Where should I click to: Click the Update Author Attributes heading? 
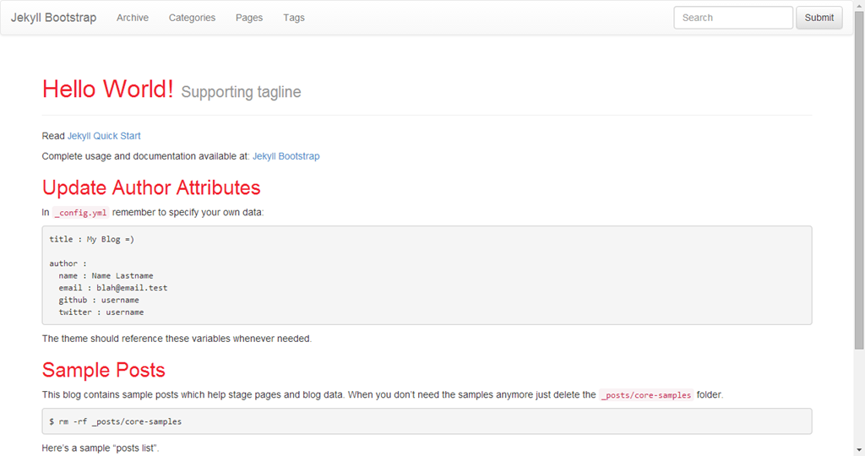pyautogui.click(x=151, y=187)
